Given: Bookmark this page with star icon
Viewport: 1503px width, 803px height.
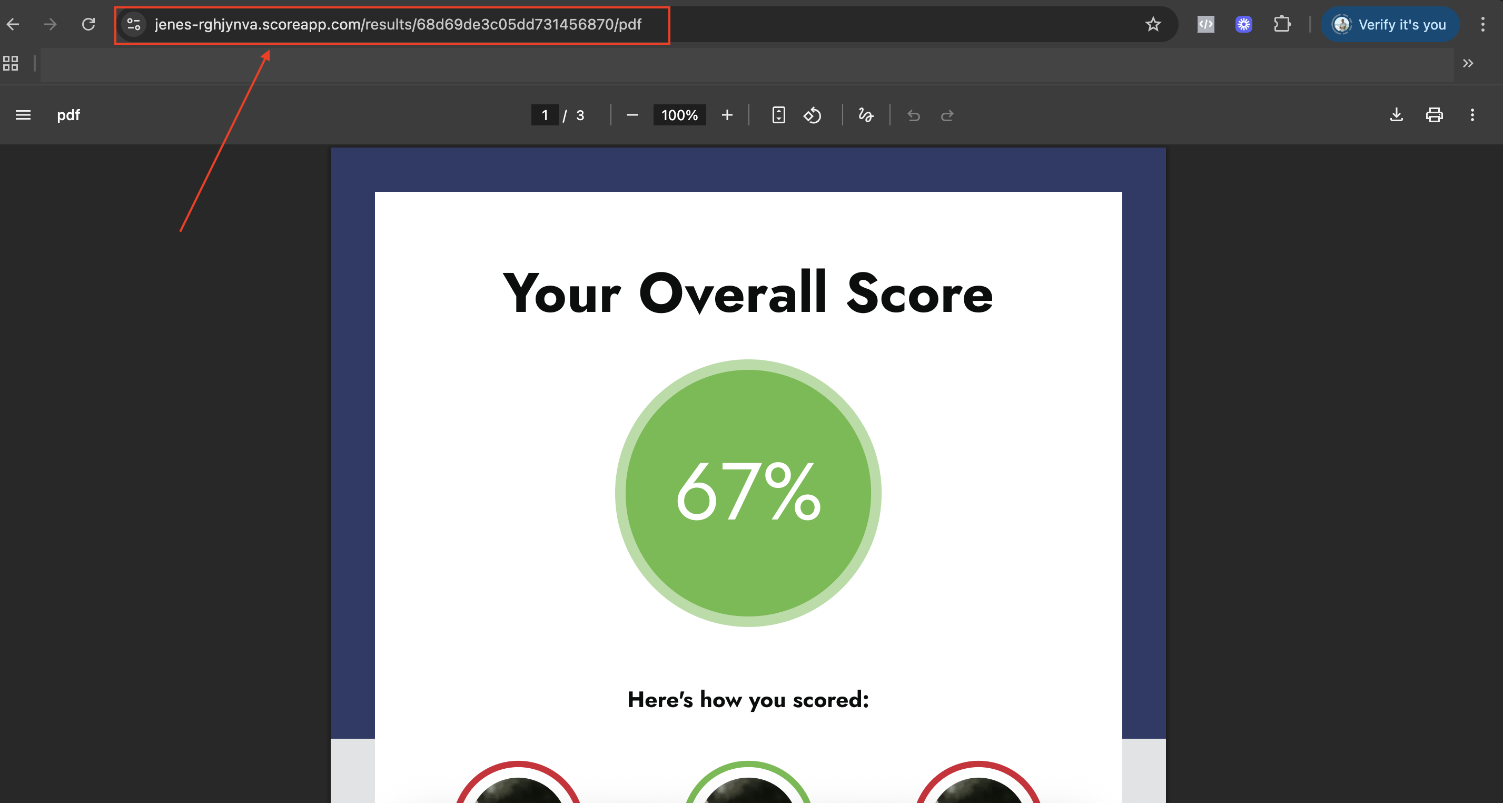Looking at the screenshot, I should pos(1153,25).
